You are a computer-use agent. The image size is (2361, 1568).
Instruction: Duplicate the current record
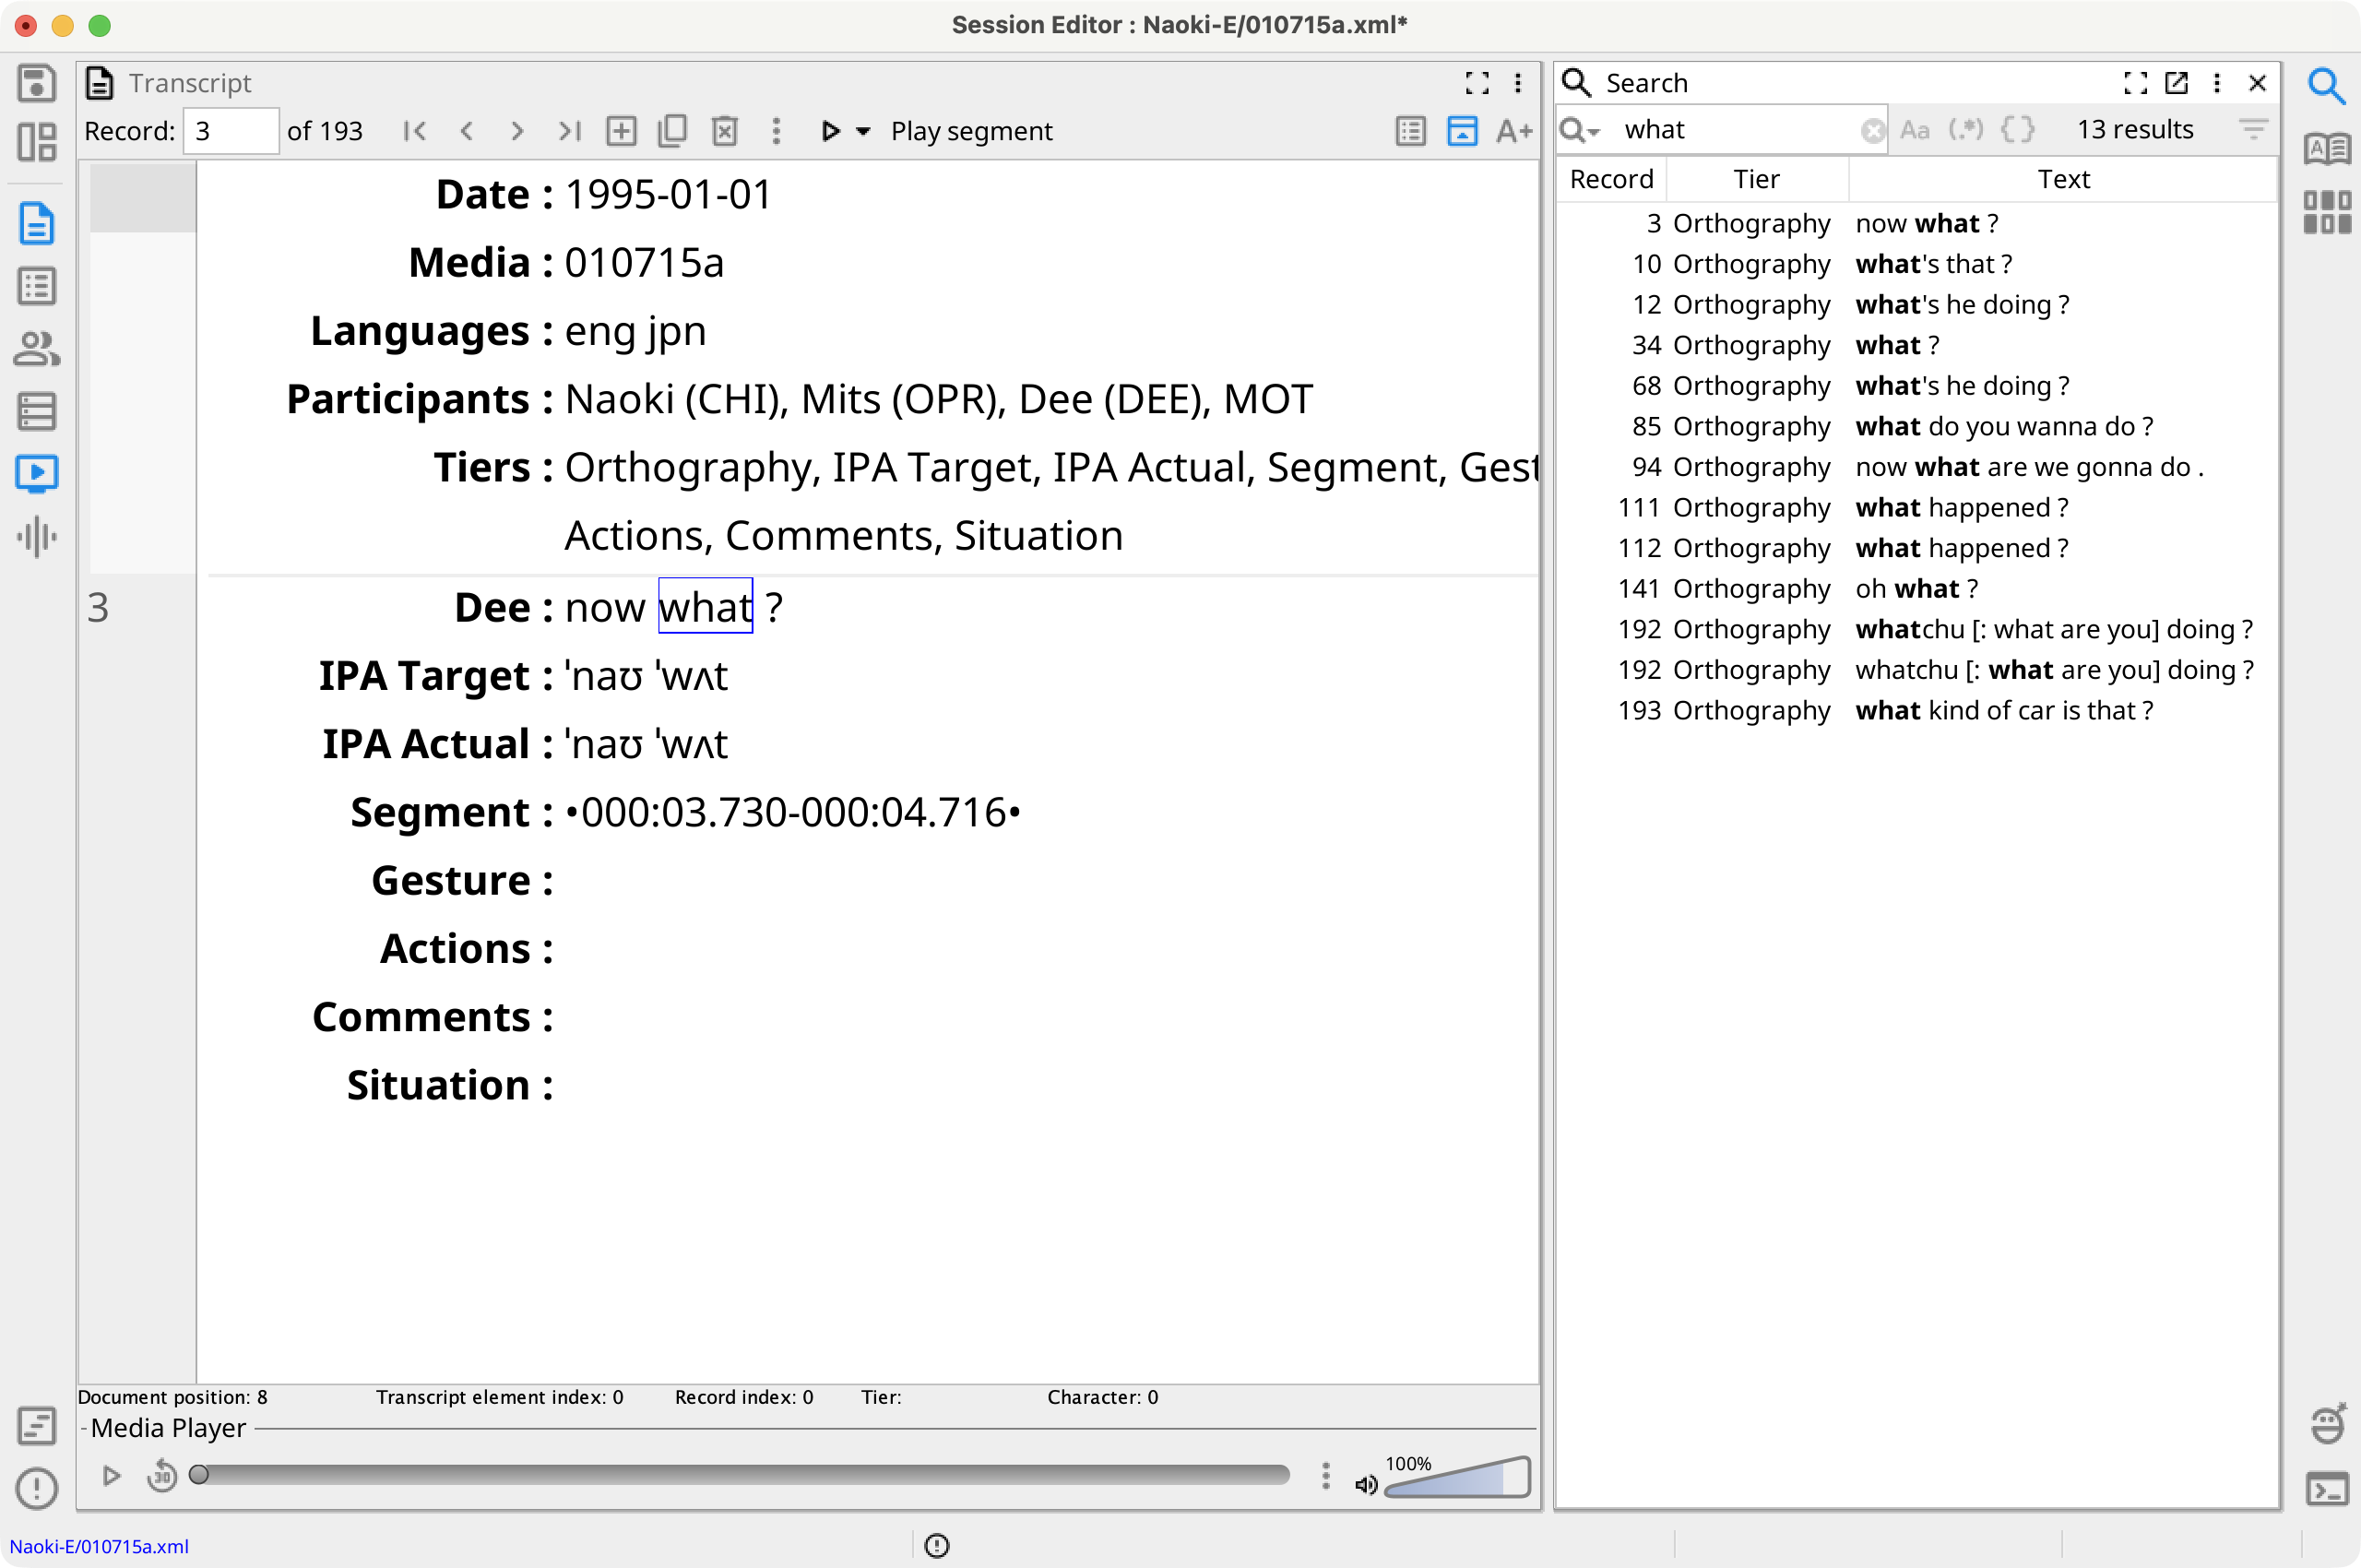673,131
